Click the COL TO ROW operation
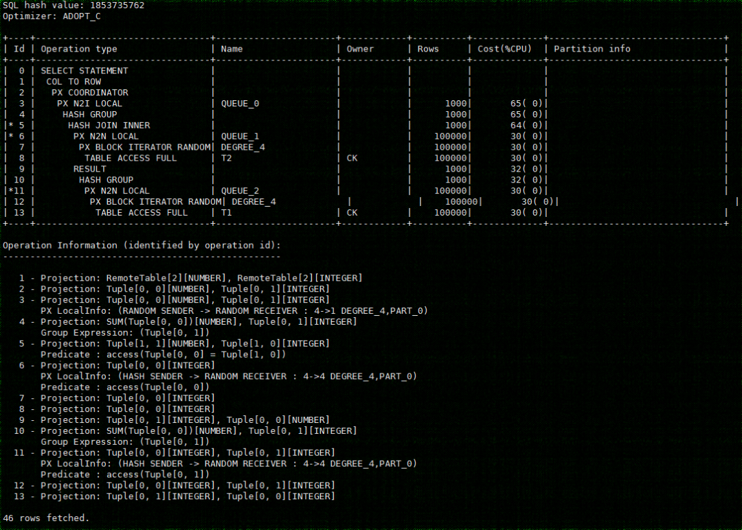This screenshot has width=742, height=530. coord(74,81)
